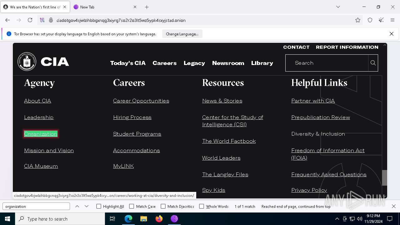Click the site Search input field

coord(327,63)
